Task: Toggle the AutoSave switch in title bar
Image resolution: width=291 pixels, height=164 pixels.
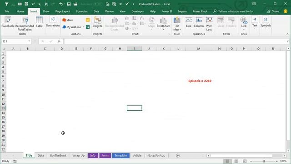Action: click(x=98, y=4)
